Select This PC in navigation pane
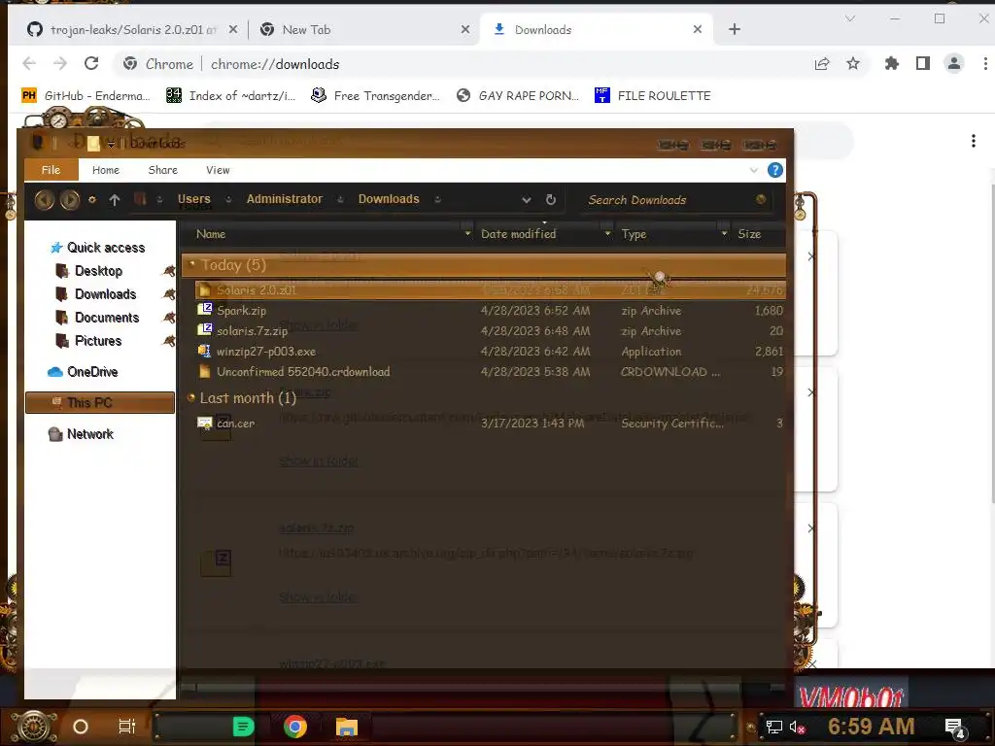The height and width of the screenshot is (746, 995). pos(100,403)
